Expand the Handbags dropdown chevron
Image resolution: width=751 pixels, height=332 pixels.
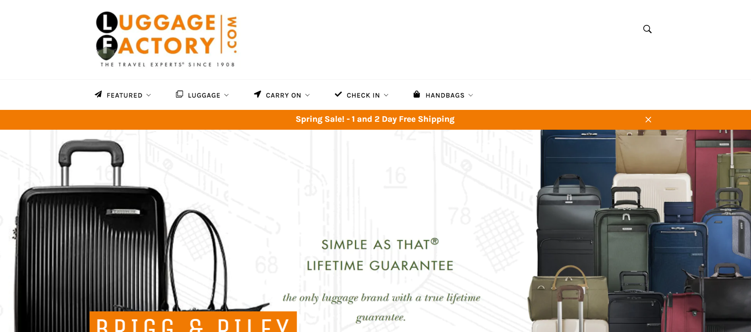[471, 95]
